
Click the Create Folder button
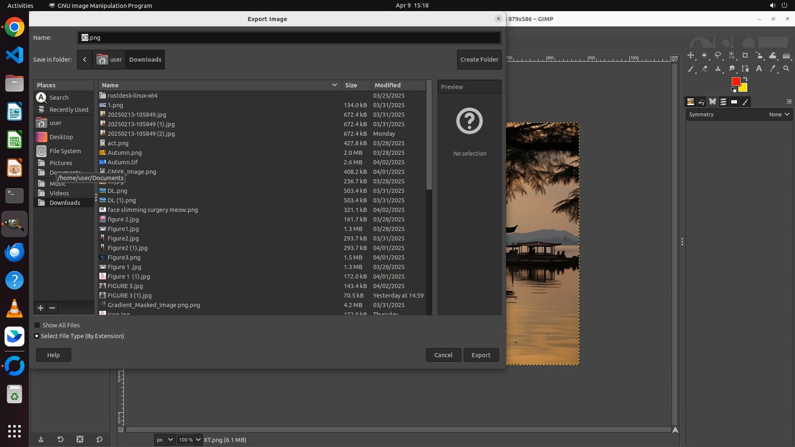coord(479,60)
